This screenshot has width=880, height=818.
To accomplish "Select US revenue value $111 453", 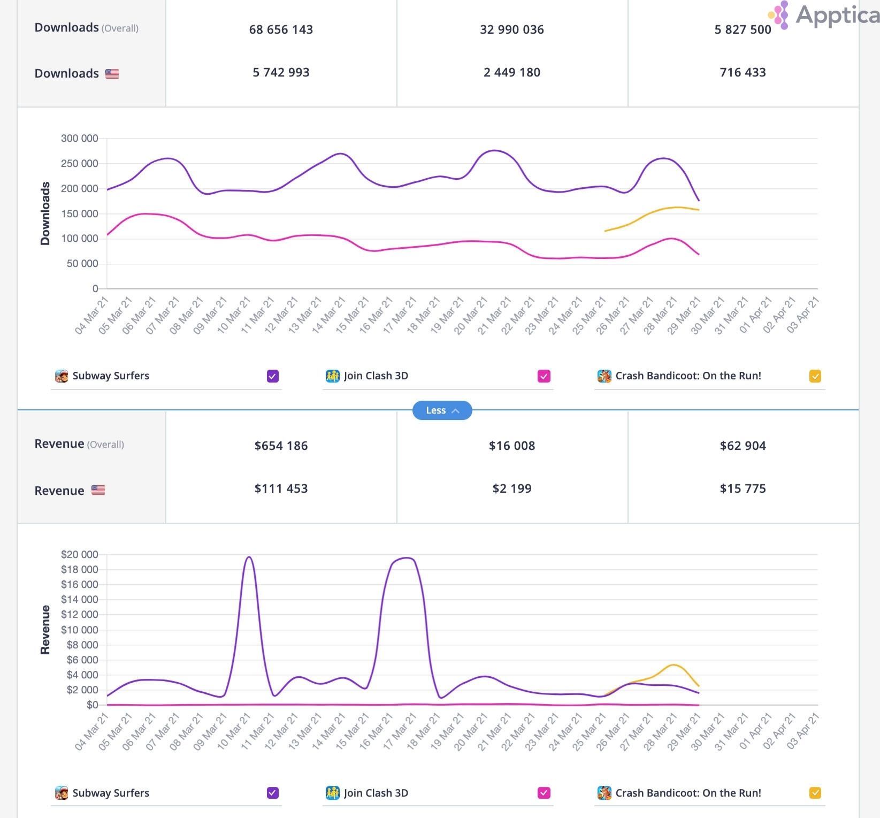I will tap(281, 488).
